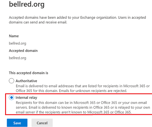This screenshot has height=127, width=152.
Task: Click the 'Email is delivered to email addresses' line
Action: click(x=83, y=86)
